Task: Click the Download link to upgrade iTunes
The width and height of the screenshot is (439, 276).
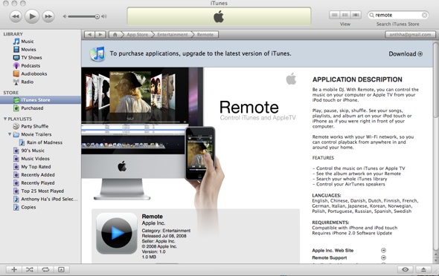Action: pos(406,54)
